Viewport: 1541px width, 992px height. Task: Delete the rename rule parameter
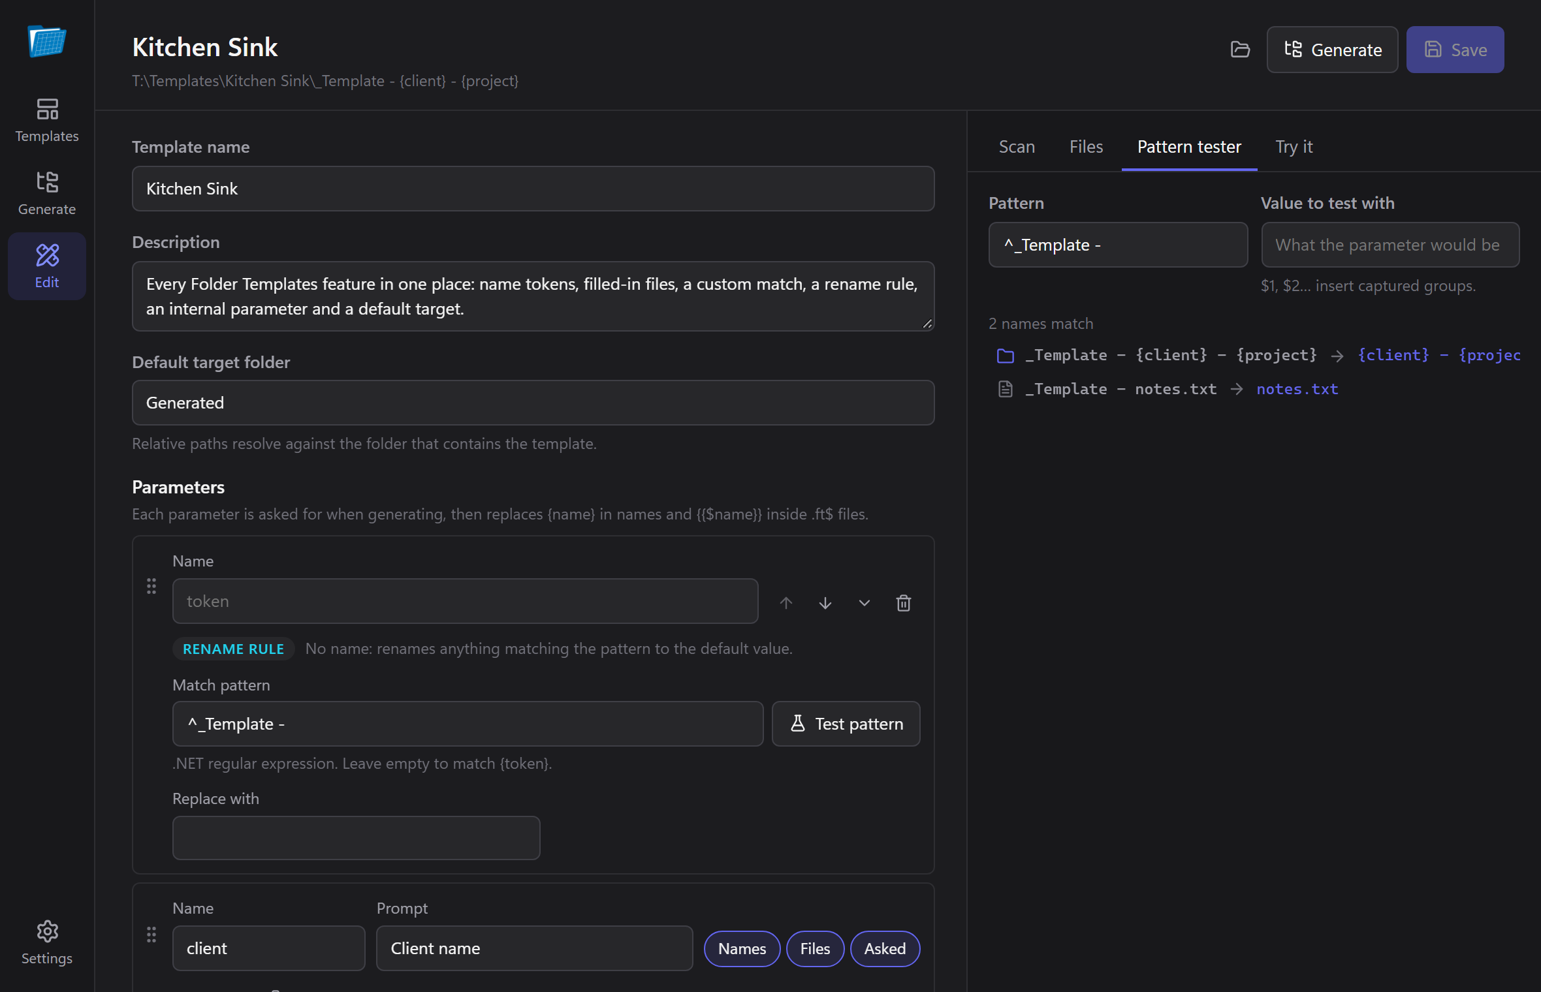904,602
